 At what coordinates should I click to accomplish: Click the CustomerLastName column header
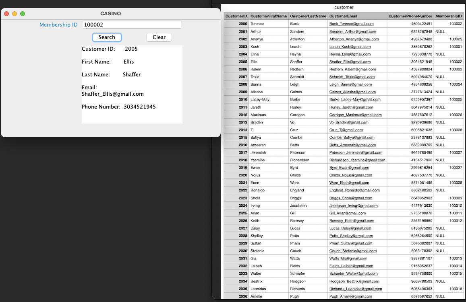click(x=308, y=16)
